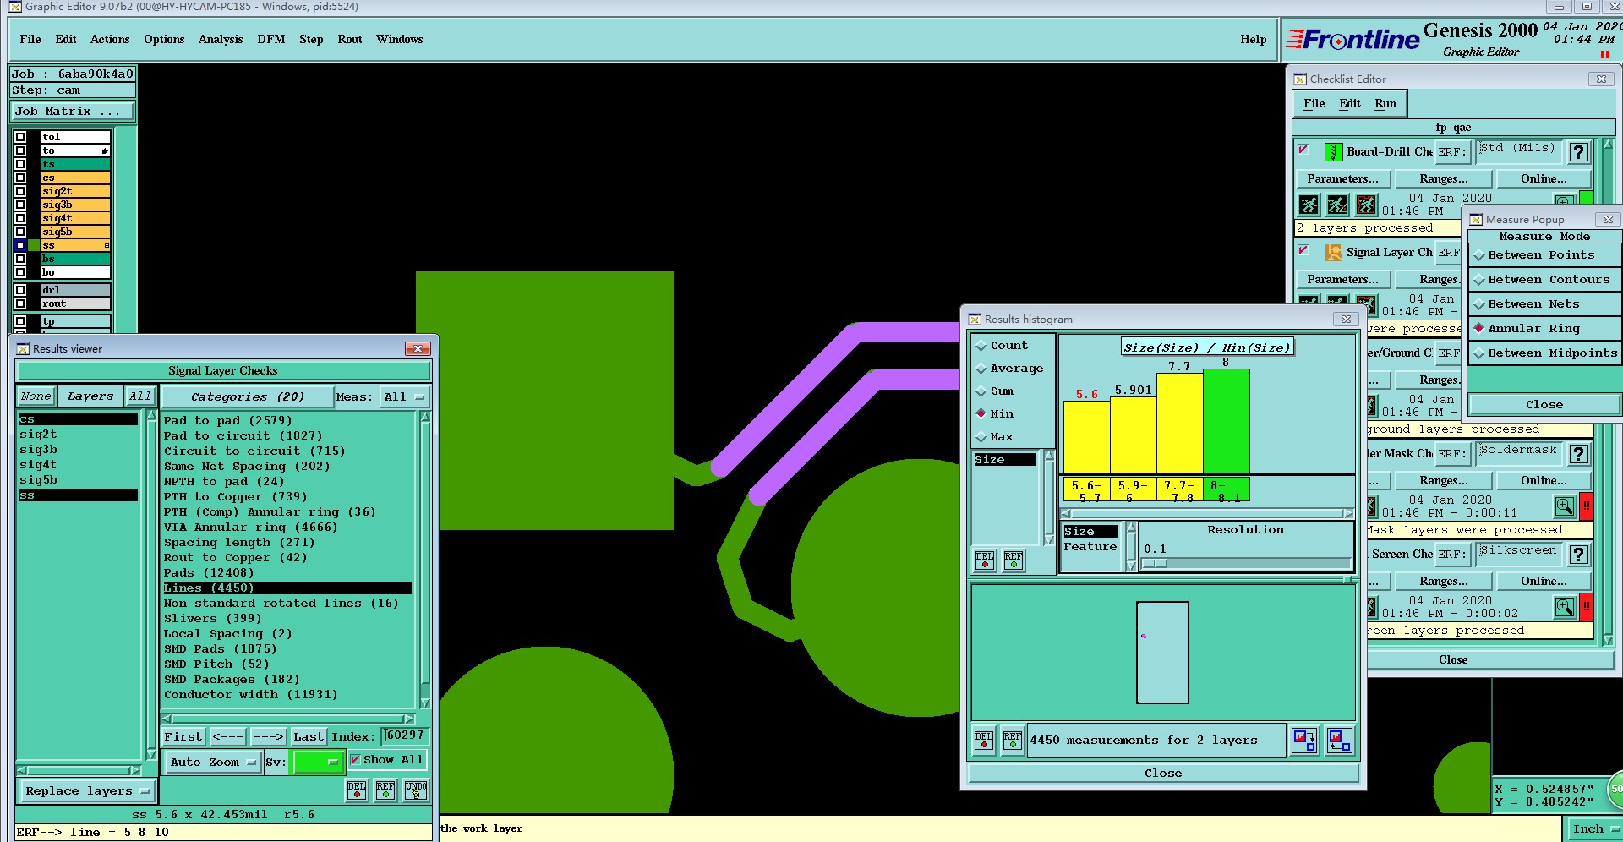The image size is (1623, 842).
Task: Close the Results histogram via Close button
Action: click(1163, 774)
